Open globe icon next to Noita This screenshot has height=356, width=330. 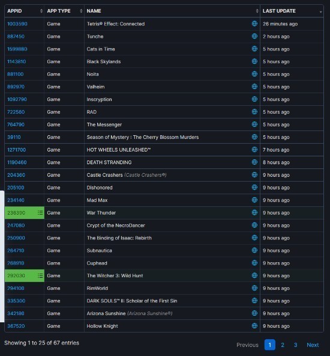[254, 74]
